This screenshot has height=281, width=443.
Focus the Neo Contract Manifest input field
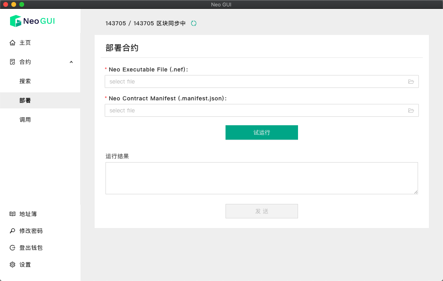(x=256, y=110)
